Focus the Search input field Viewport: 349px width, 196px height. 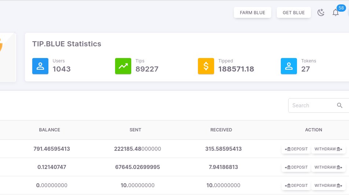pyautogui.click(x=319, y=105)
